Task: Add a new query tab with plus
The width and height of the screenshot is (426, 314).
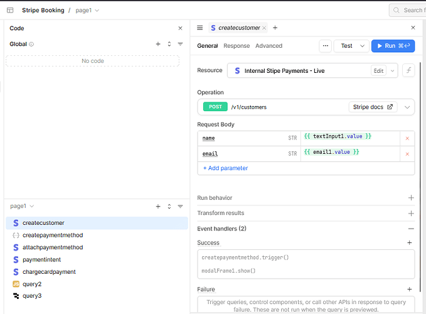Action: pyautogui.click(x=275, y=28)
